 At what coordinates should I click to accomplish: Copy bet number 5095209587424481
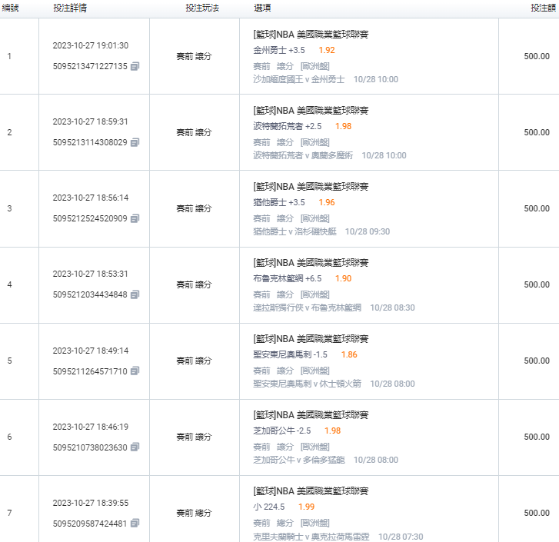click(x=135, y=523)
